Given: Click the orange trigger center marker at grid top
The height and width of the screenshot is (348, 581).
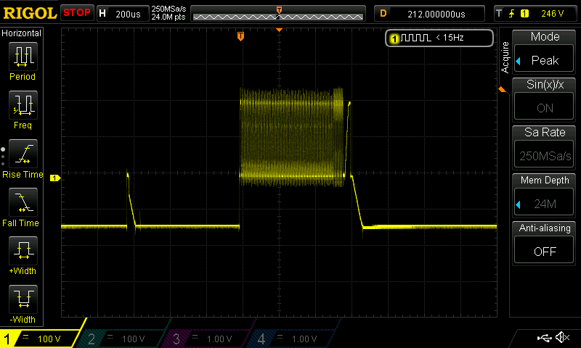Looking at the screenshot, I should point(280,30).
